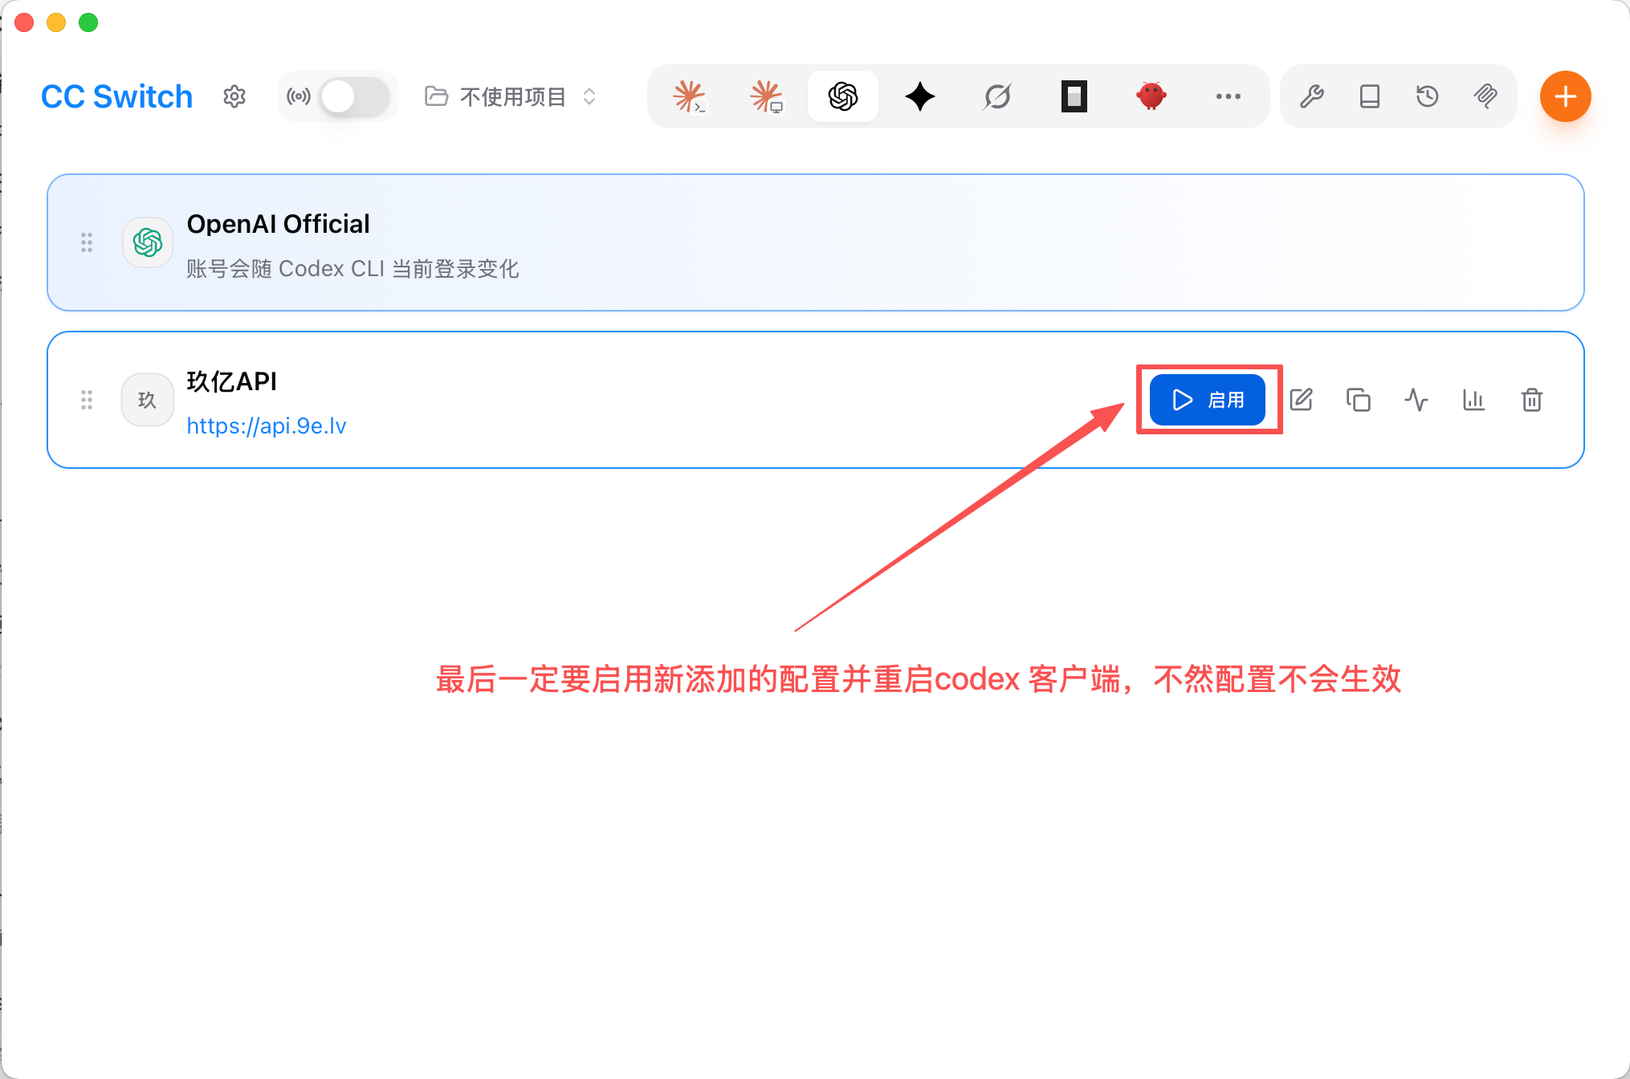Maximize the window with green button
Image resolution: width=1630 pixels, height=1079 pixels.
(88, 22)
